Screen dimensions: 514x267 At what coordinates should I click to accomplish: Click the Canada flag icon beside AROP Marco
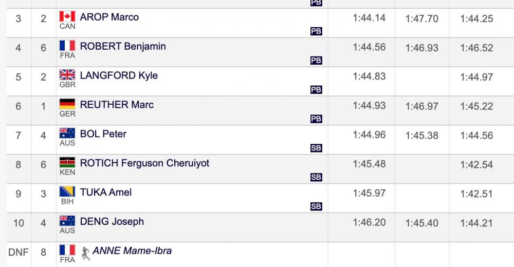point(67,16)
